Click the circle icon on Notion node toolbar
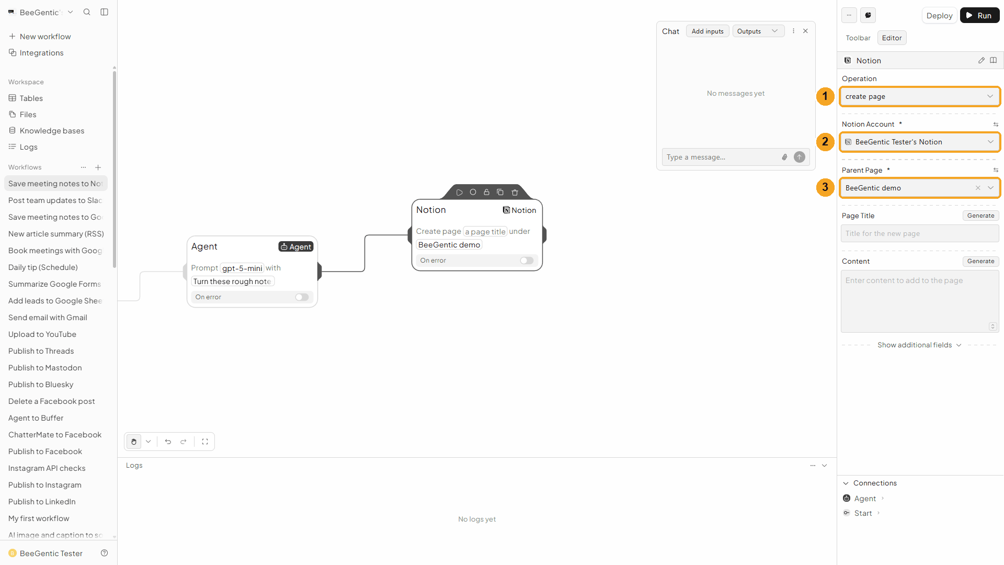Screen dimensions: 1004x565 pos(473,192)
